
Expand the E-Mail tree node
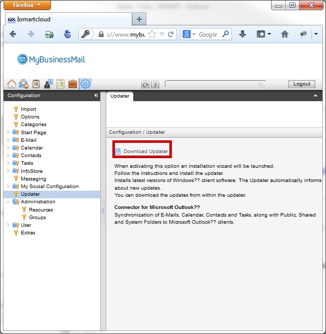(8, 140)
